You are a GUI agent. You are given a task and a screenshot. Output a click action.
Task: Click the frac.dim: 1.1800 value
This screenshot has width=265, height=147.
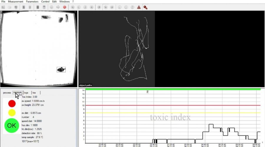click(29, 125)
